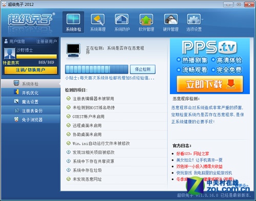
Task: Open the 系统防护 shield icon
Action: [x=122, y=19]
